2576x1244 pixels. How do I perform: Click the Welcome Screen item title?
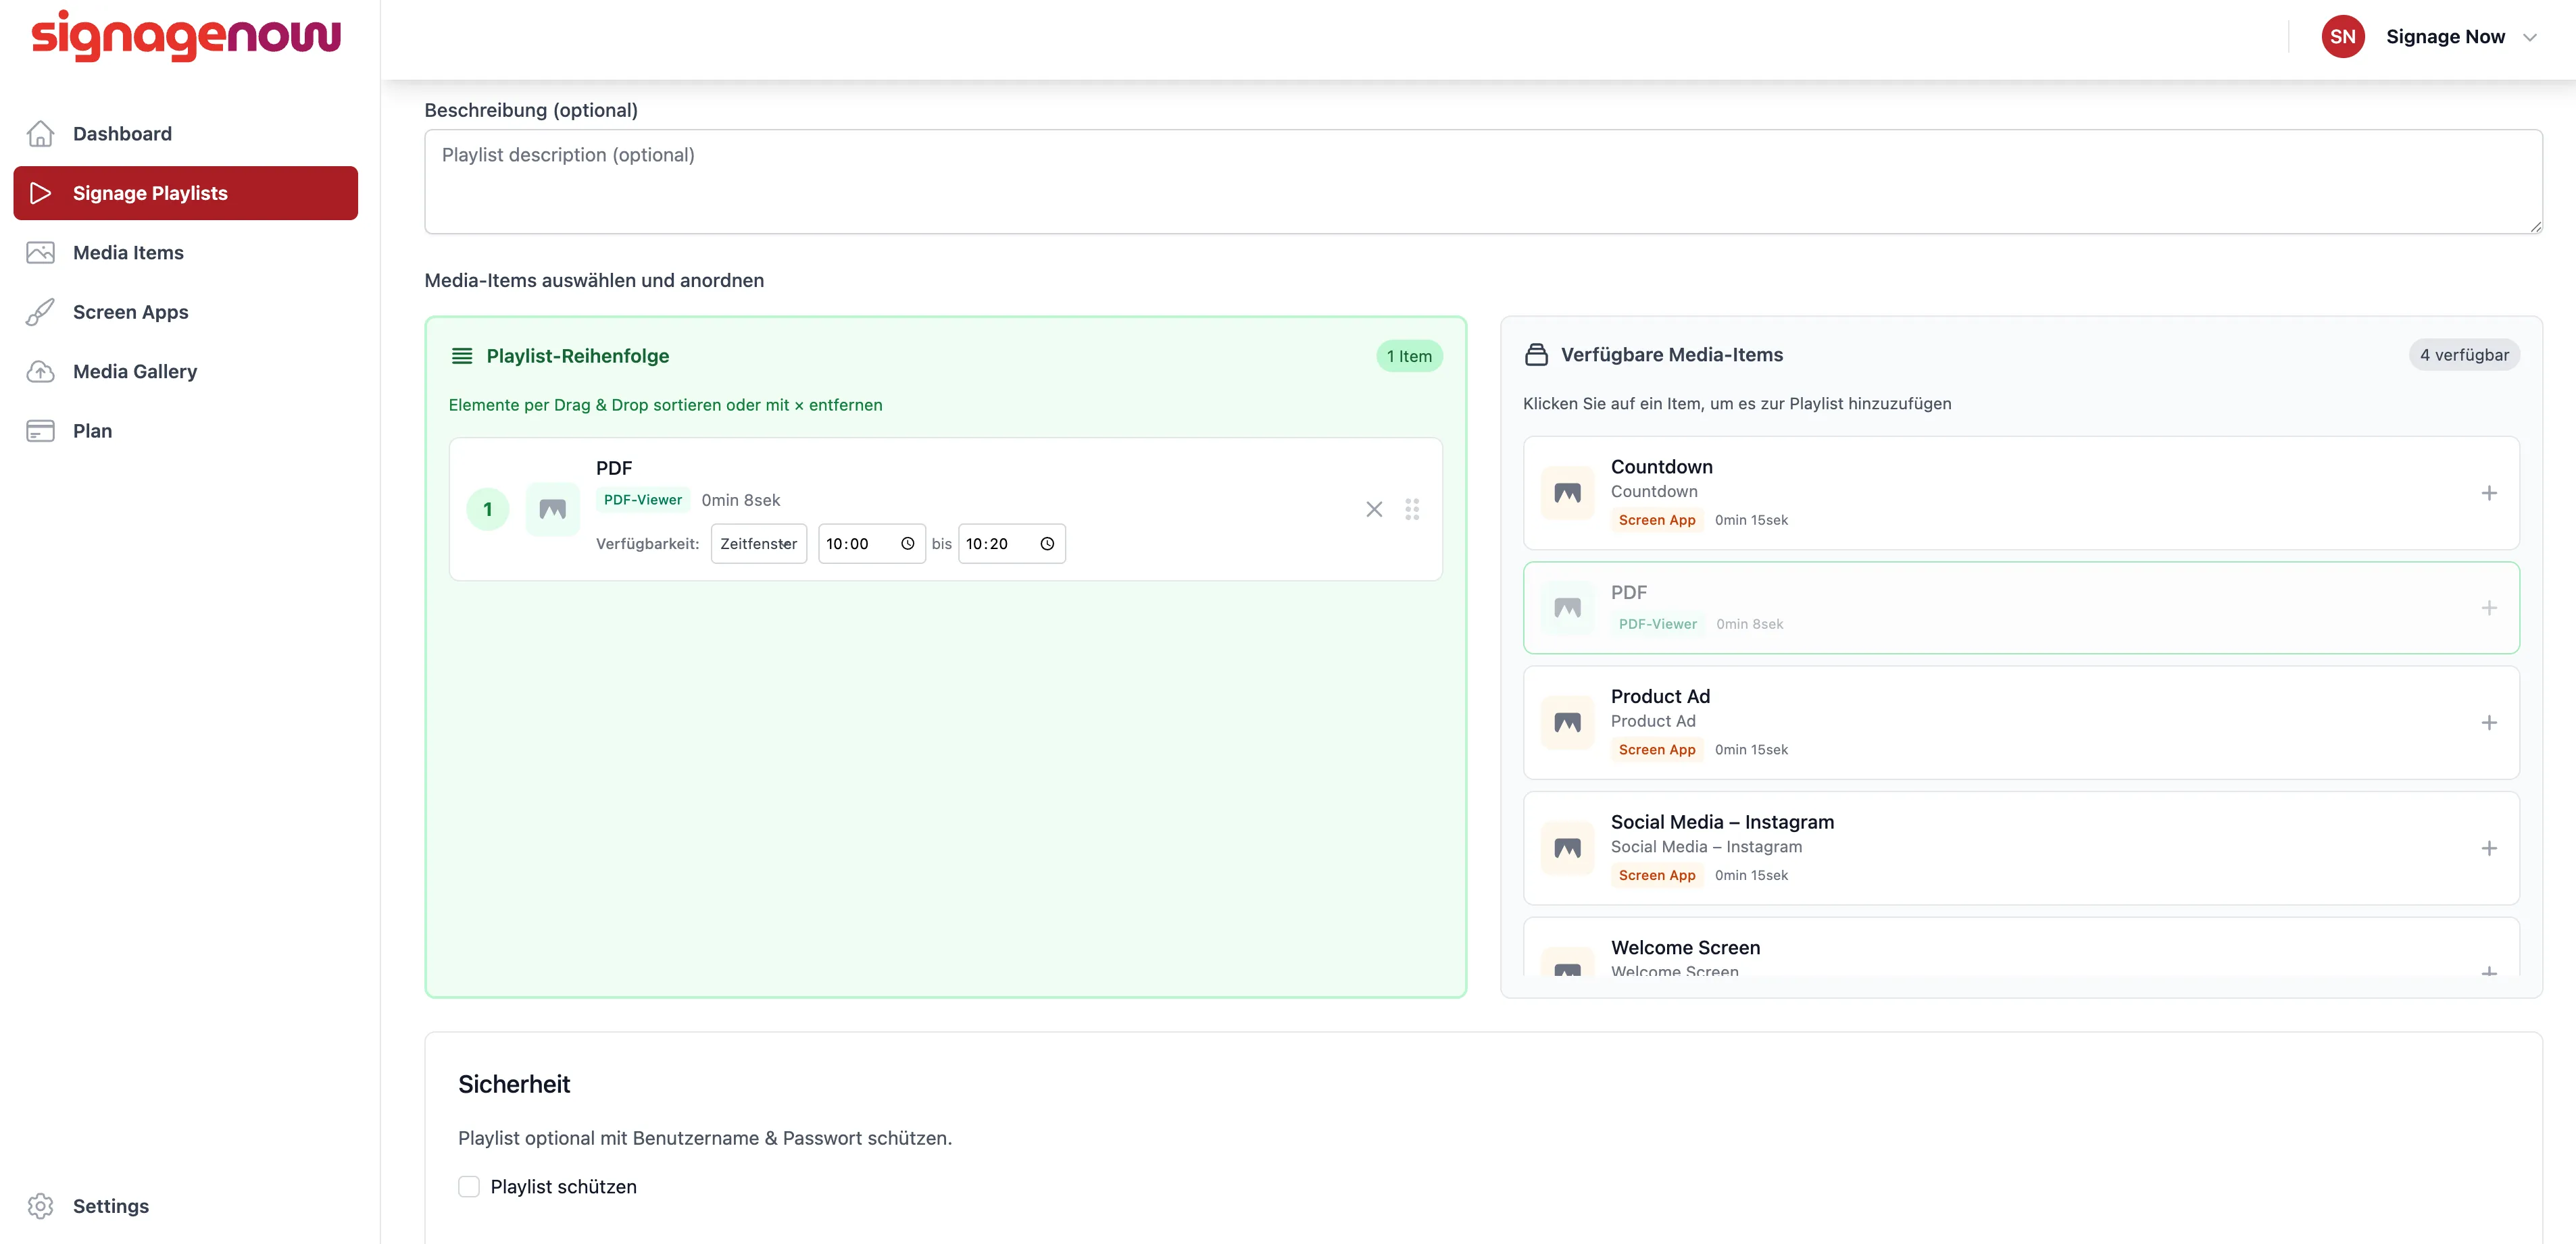(1685, 948)
